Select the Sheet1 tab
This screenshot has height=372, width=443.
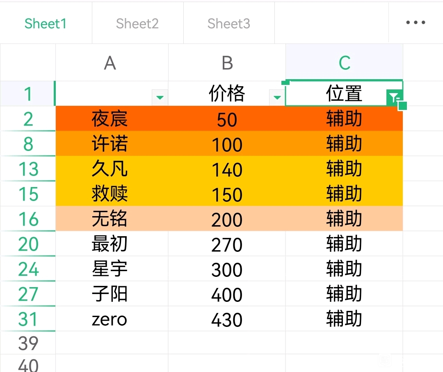[46, 23]
